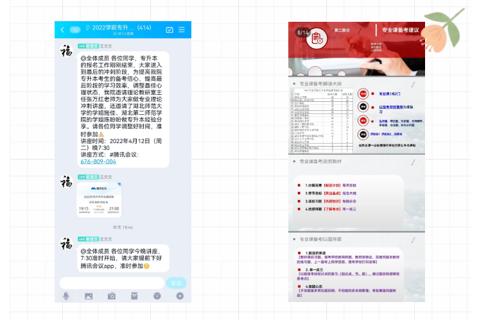Click the 专业课1线2门 link text
Viewport: 479px width, 320px height.
click(389, 94)
